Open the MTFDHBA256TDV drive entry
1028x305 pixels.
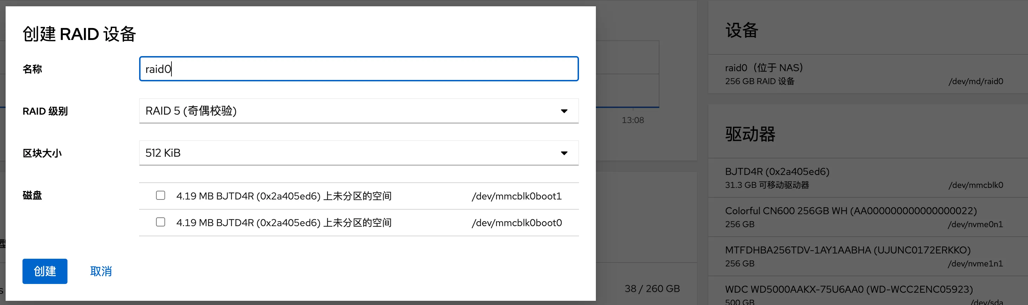pos(864,256)
